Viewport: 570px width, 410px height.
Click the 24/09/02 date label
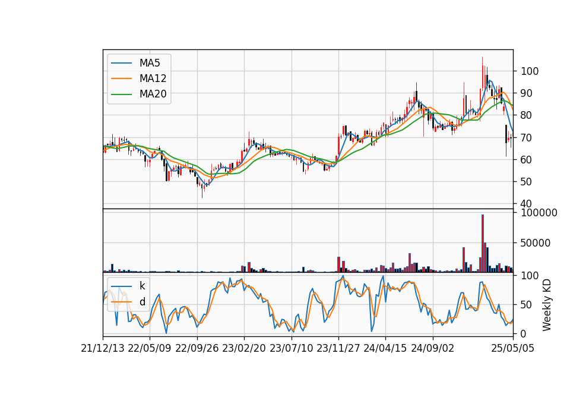click(433, 349)
